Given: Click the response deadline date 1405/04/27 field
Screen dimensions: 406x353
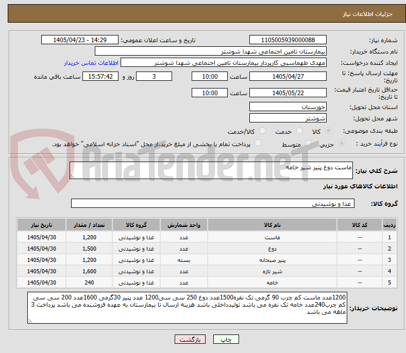Looking at the screenshot, I should [x=287, y=76].
